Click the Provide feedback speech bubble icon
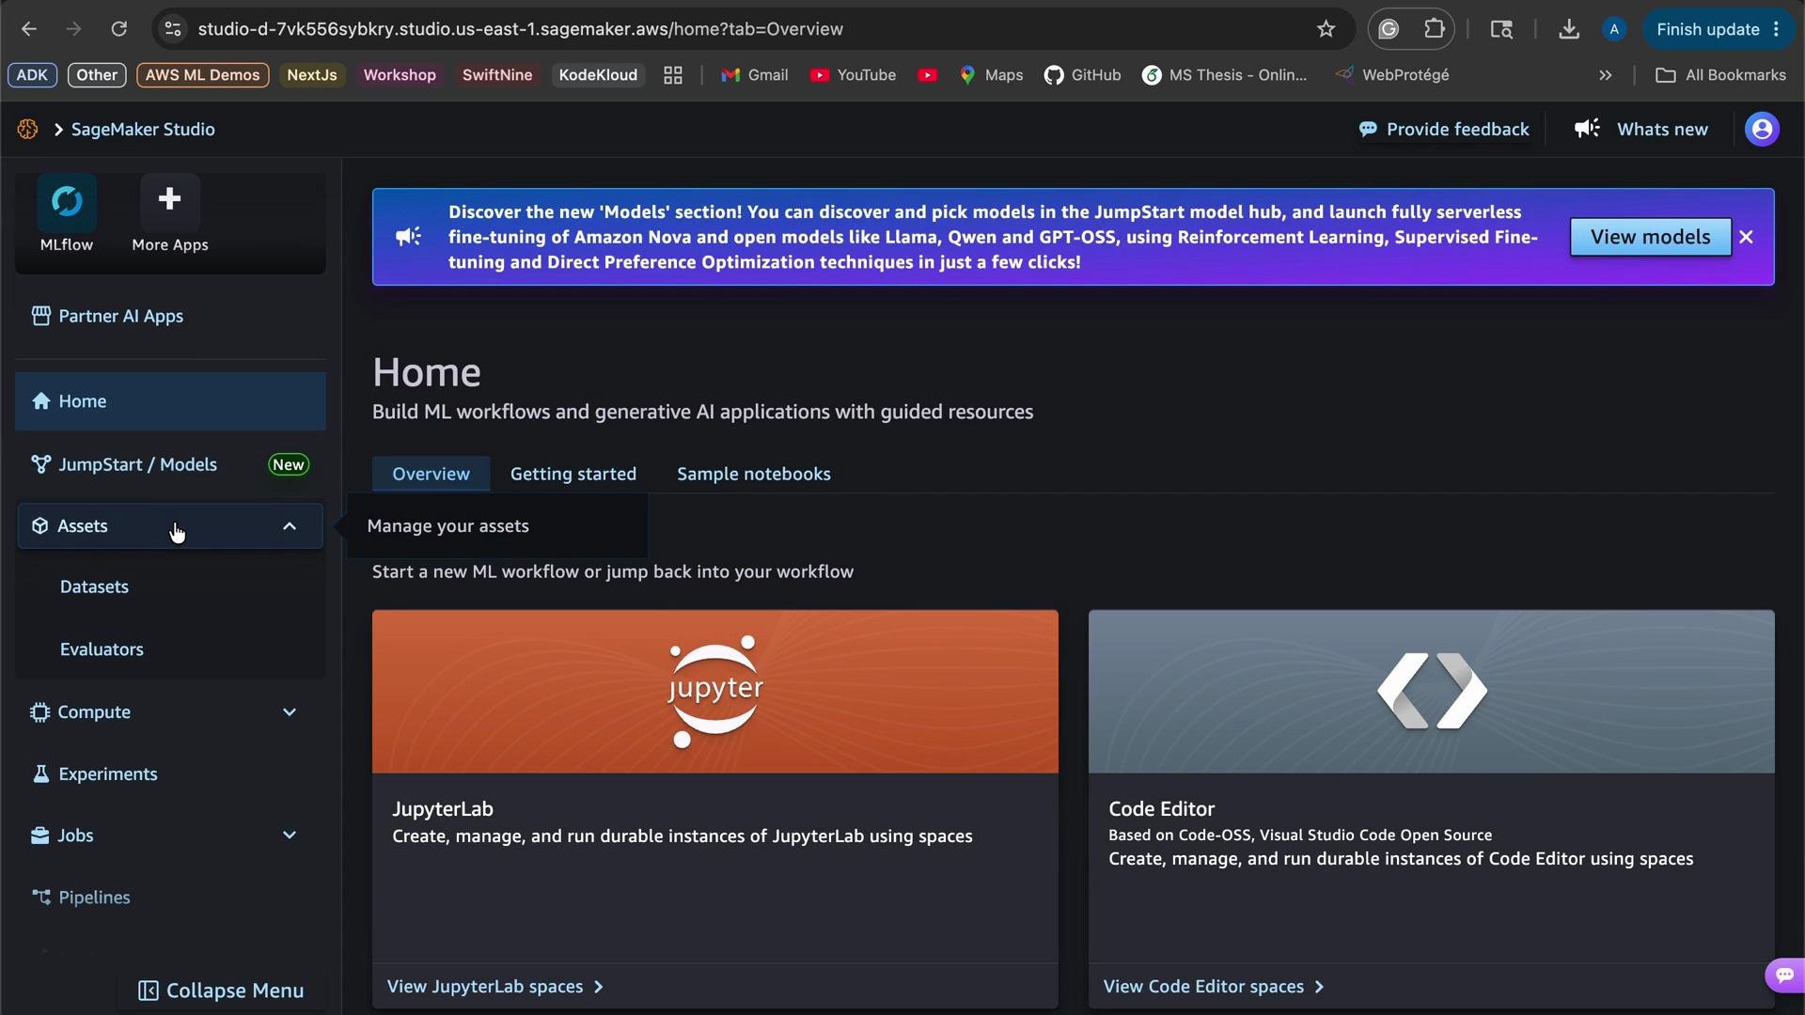Viewport: 1805px width, 1015px height. coord(1368,129)
